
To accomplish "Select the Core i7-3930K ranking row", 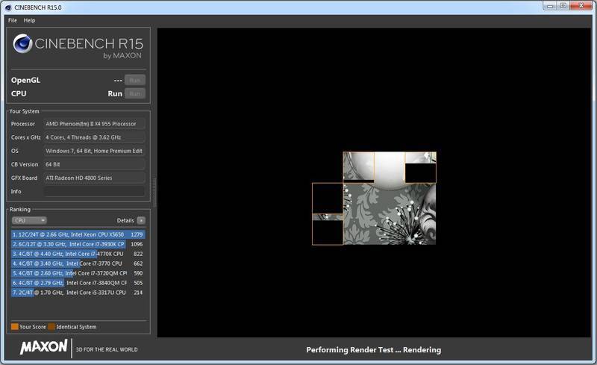I will [78, 244].
